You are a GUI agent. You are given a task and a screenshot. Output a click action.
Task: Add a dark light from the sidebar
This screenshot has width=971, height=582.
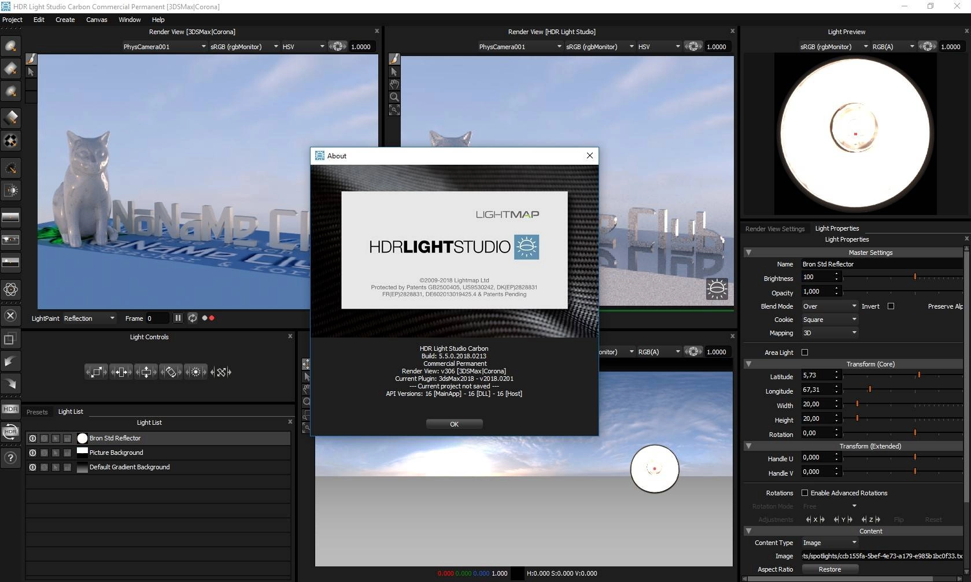[10, 118]
